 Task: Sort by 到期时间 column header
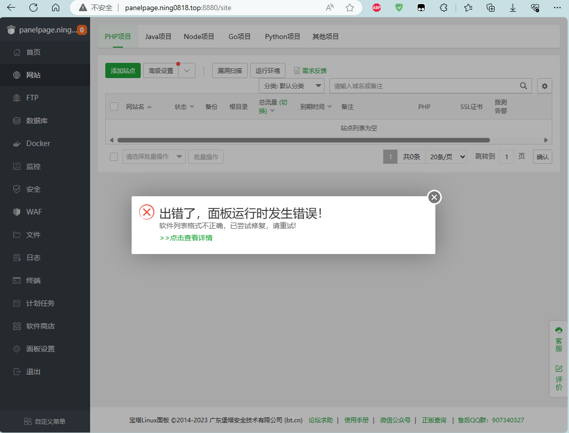pos(316,106)
